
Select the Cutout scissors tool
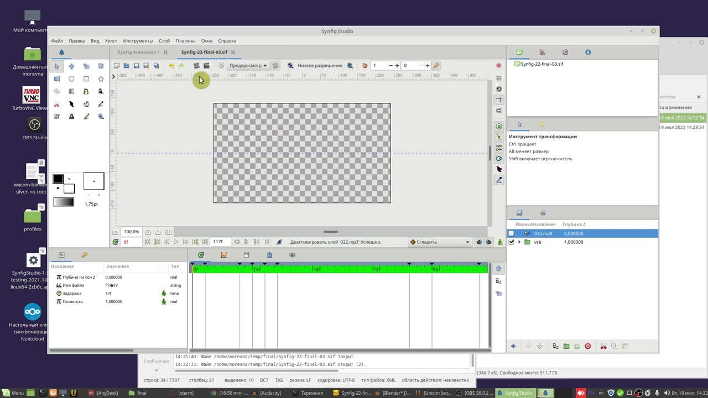[56, 104]
